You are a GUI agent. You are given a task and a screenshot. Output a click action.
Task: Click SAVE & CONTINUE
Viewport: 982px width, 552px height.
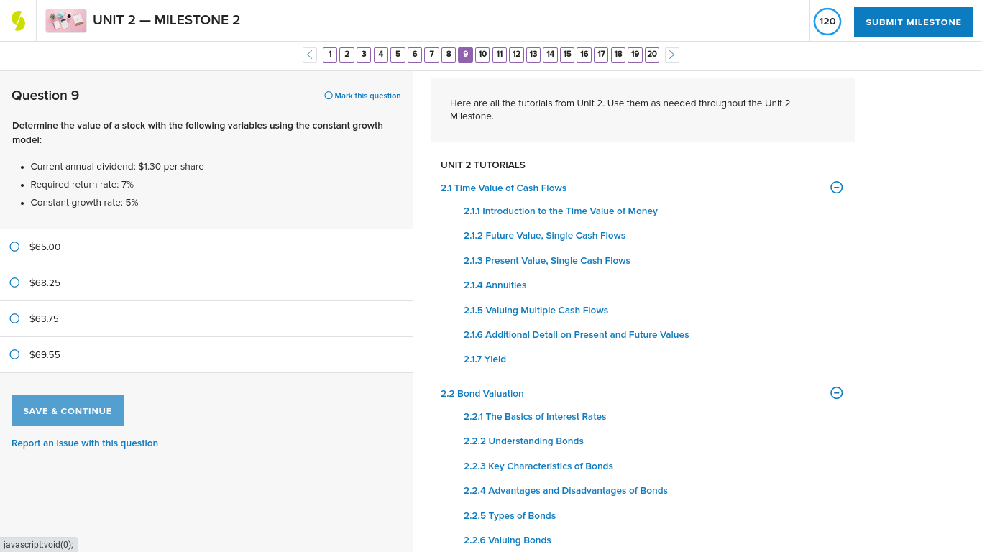tap(67, 410)
